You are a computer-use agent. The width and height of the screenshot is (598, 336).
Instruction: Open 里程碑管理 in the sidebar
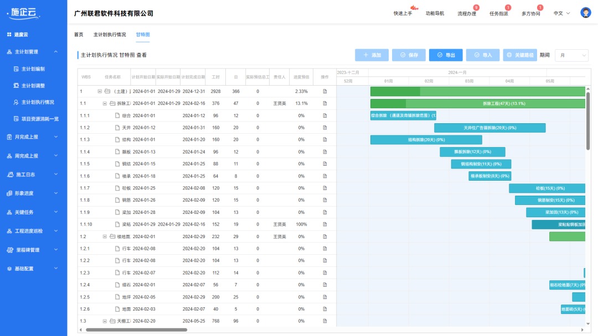click(x=27, y=249)
